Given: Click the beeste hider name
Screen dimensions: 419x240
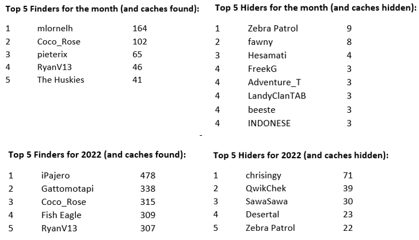Looking at the screenshot, I should [x=261, y=109].
